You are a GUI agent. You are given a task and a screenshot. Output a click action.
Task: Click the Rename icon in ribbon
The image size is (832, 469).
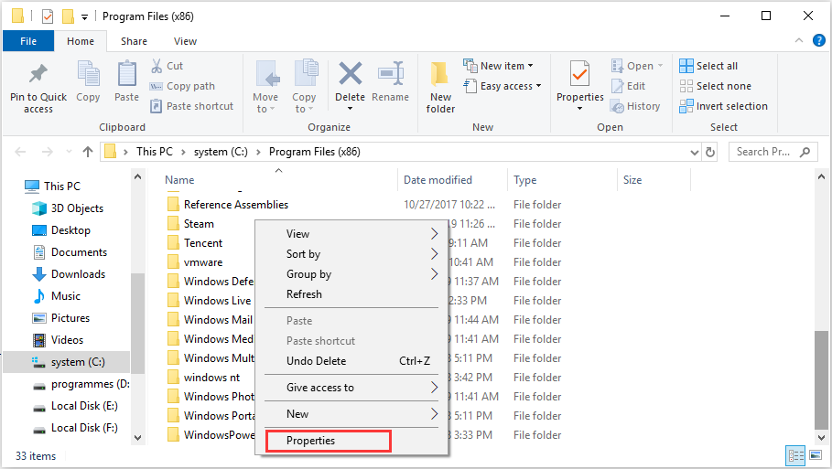click(x=391, y=75)
